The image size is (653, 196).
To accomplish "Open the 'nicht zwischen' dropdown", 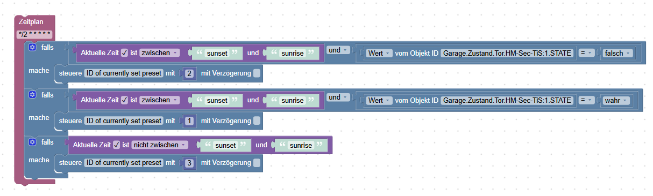I will [160, 145].
